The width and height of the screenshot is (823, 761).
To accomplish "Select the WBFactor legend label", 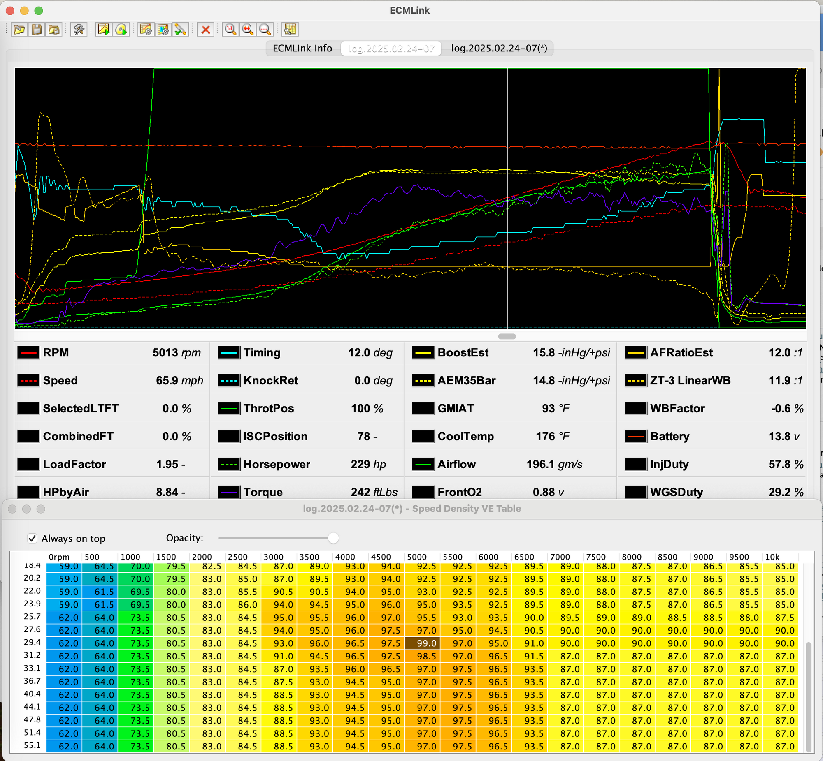I will (677, 408).
